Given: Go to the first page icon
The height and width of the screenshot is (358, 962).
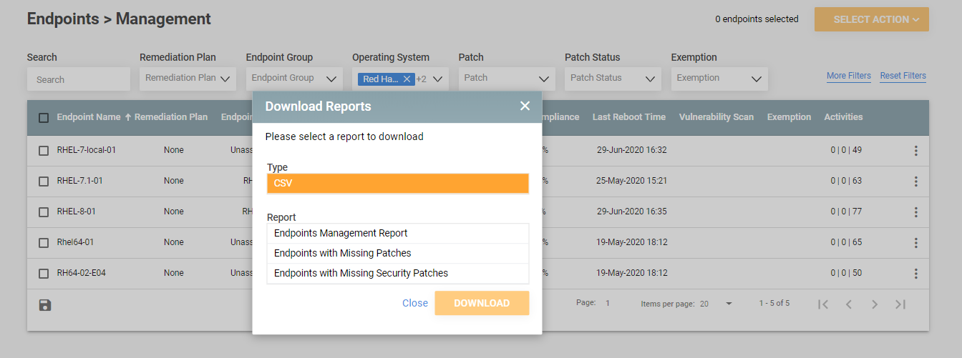Looking at the screenshot, I should [x=823, y=304].
